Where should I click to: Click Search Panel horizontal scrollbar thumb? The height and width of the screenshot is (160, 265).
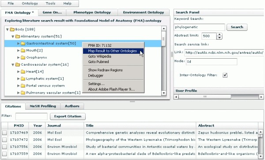coord(205,97)
